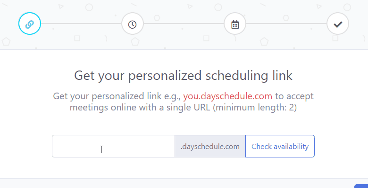The height and width of the screenshot is (188, 368).
Task: Select the checkmark final step icon
Action: pyautogui.click(x=338, y=24)
